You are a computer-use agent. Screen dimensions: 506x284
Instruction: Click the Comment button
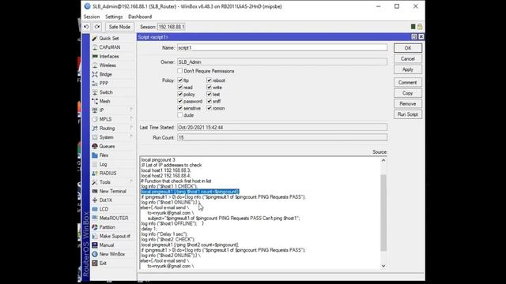[x=408, y=82]
